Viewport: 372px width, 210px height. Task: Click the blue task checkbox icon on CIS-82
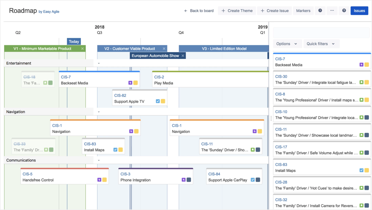158,101
